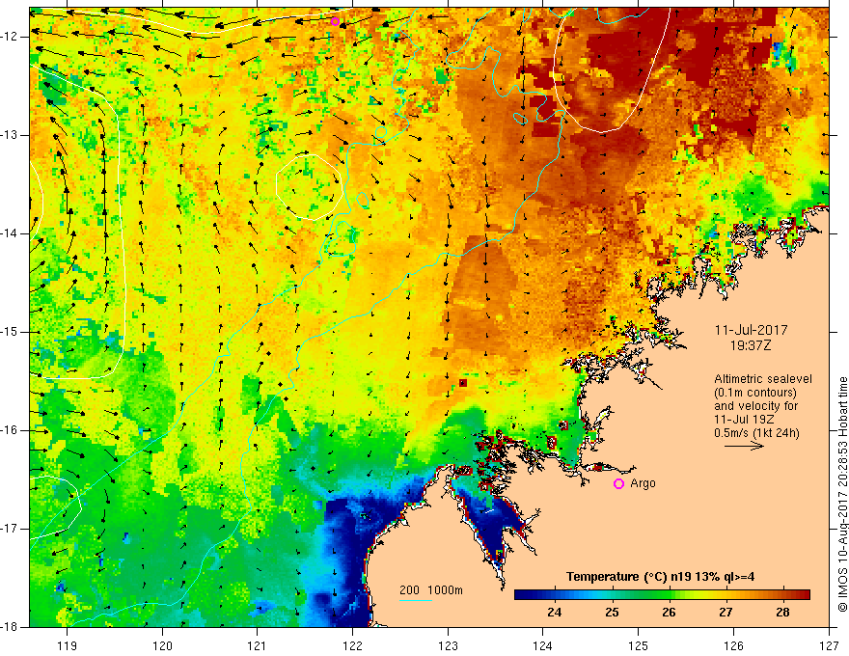Click the '124' longitude axis label
This screenshot has height=656, width=849.
tap(543, 645)
